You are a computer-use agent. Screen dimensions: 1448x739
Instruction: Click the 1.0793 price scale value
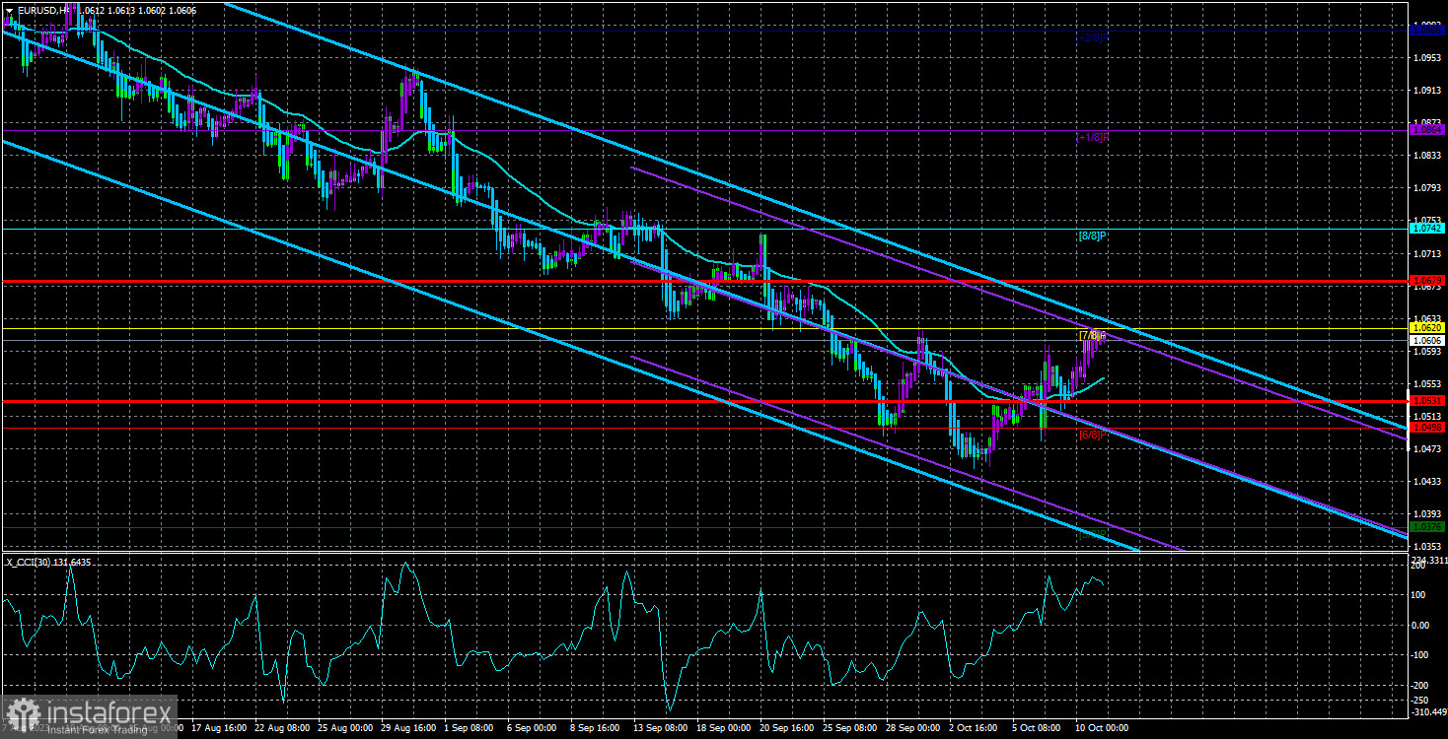1427,187
